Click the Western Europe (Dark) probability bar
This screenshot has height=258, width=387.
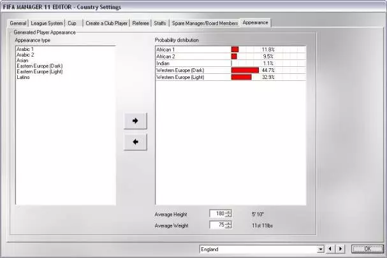pyautogui.click(x=245, y=70)
